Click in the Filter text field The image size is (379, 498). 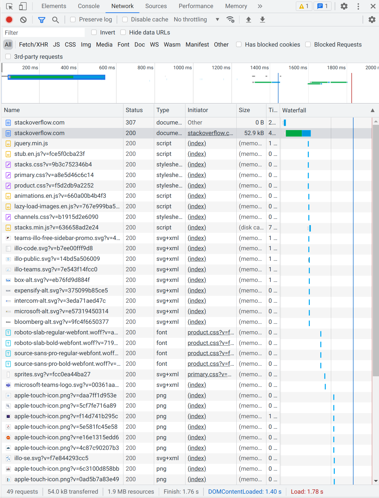(43, 33)
